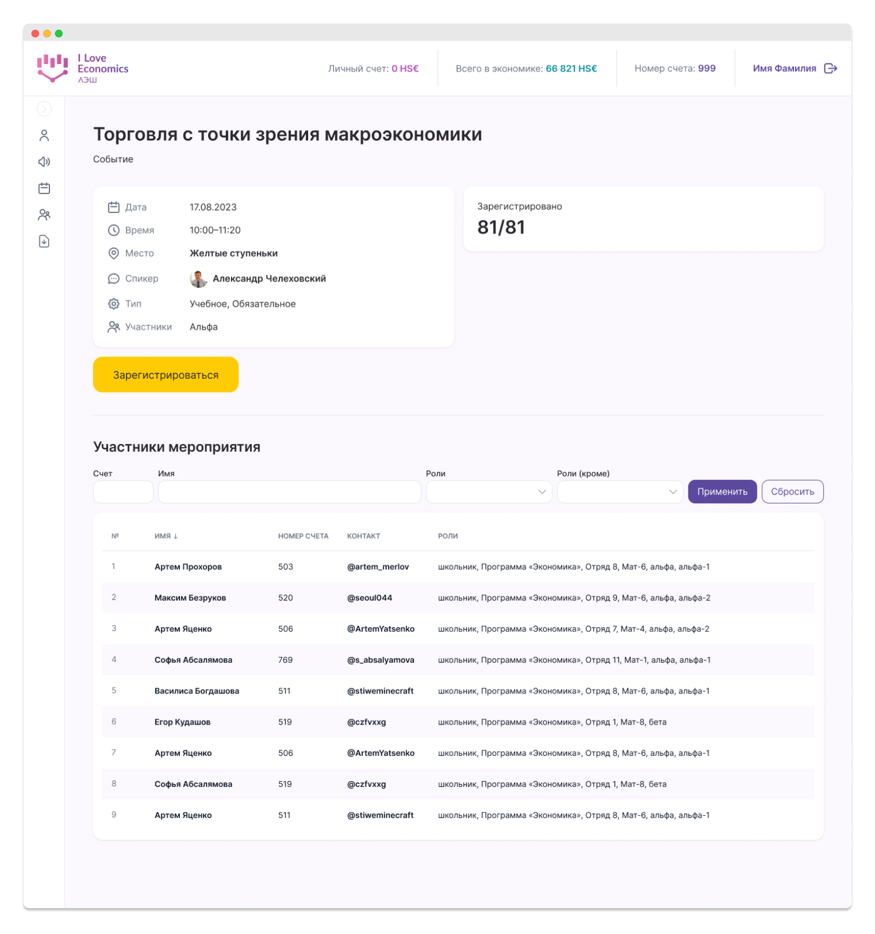The width and height of the screenshot is (875, 934).
Task: Focus the Имя filter text field
Action: [x=289, y=492]
